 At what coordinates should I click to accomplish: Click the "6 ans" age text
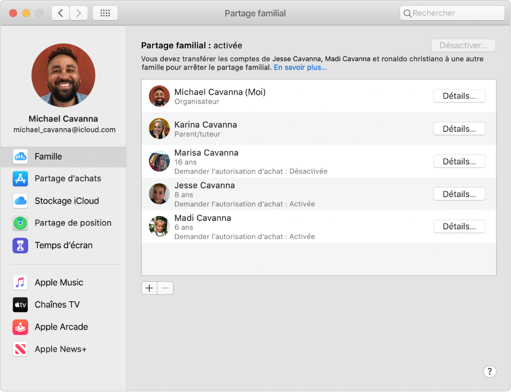click(184, 227)
